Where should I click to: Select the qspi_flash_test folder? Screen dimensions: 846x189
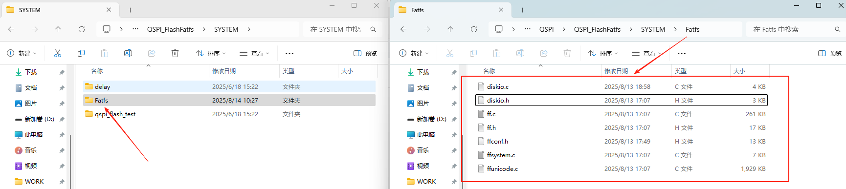pyautogui.click(x=229, y=114)
